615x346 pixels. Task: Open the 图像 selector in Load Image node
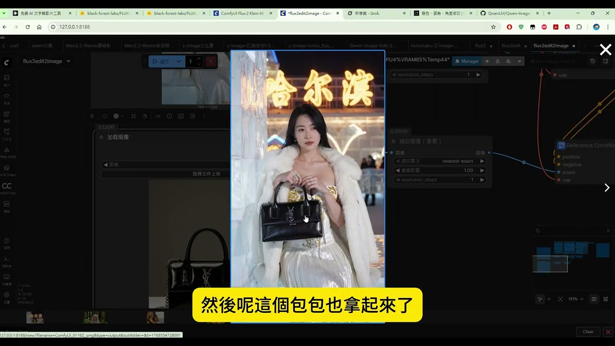coord(166,164)
